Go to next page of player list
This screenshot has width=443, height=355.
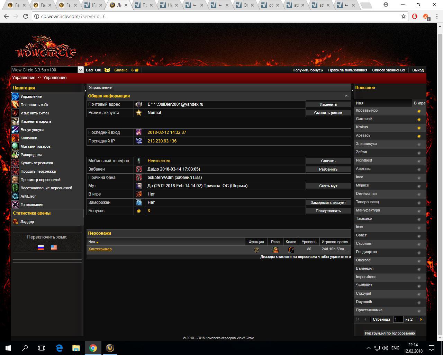point(421,319)
